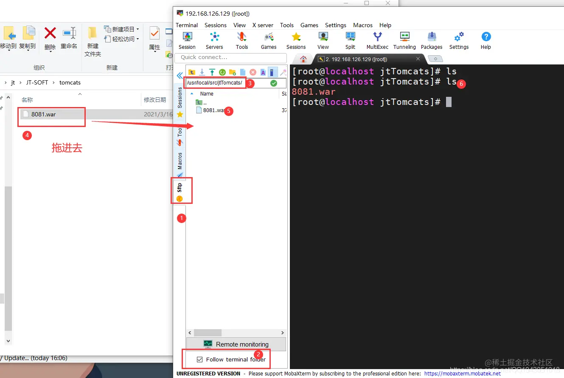This screenshot has width=564, height=378.
Task: Open the Help menu in the menu bar
Action: pyautogui.click(x=385, y=25)
